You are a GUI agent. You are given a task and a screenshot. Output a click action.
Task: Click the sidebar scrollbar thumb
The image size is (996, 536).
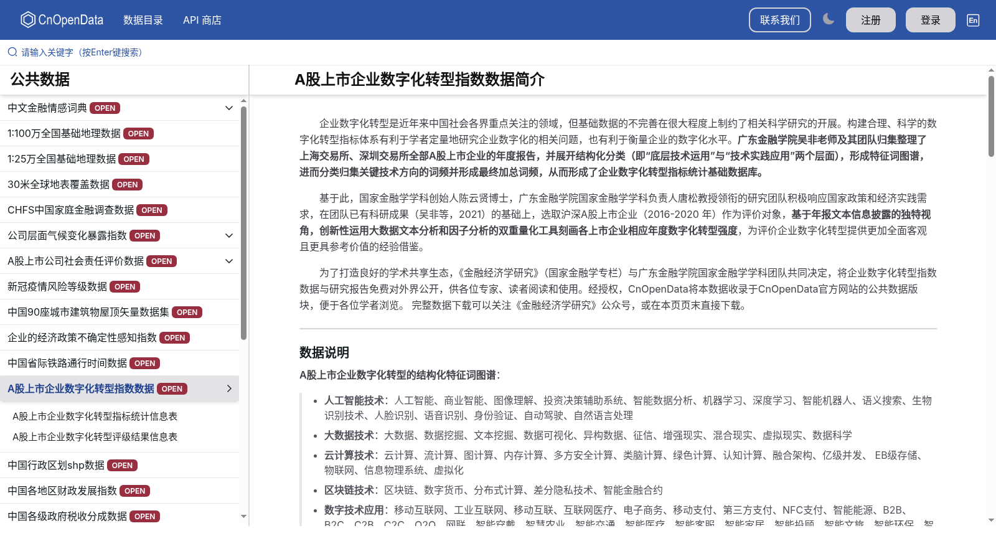(x=243, y=223)
